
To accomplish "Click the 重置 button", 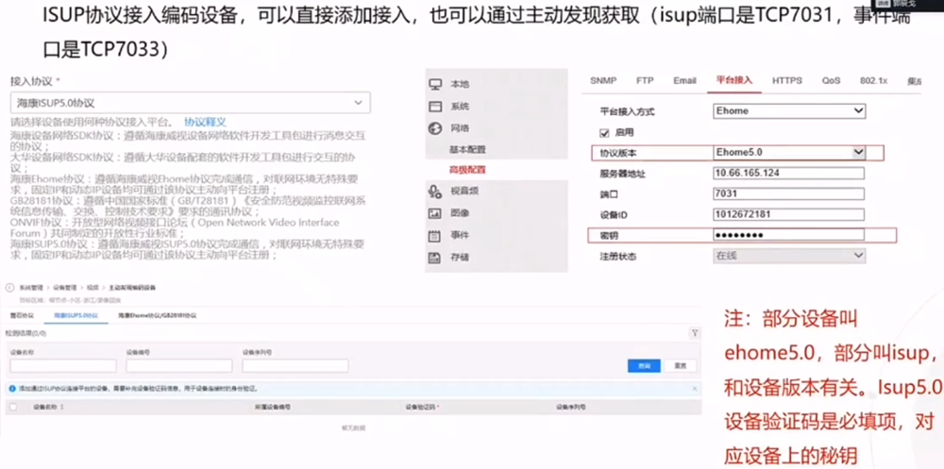I will click(x=680, y=366).
